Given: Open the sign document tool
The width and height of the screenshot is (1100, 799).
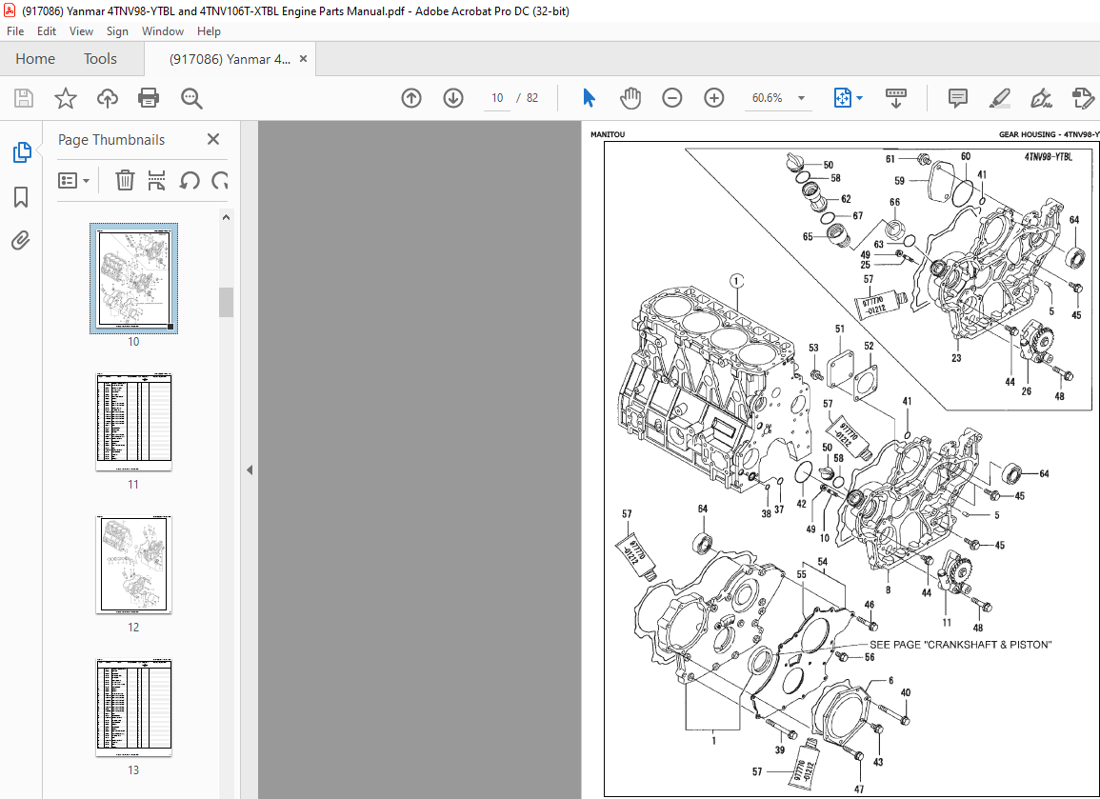Looking at the screenshot, I should pyautogui.click(x=1041, y=98).
